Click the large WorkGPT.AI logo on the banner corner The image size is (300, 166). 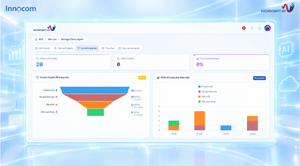pos(278,8)
